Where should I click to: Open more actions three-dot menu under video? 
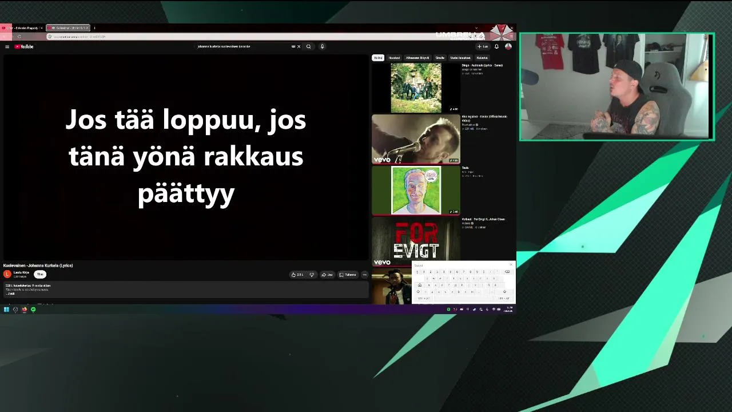(x=365, y=275)
